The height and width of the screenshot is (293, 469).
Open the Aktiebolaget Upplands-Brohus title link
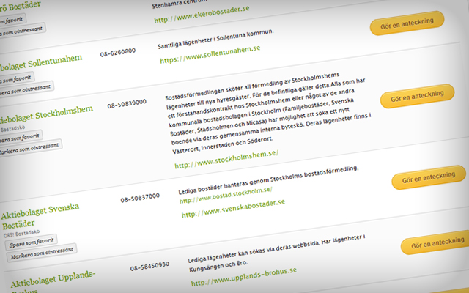pyautogui.click(x=53, y=283)
